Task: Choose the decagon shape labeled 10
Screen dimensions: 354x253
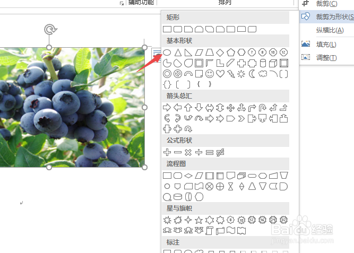Action: 273,53
